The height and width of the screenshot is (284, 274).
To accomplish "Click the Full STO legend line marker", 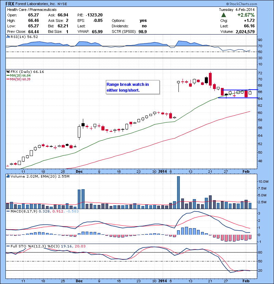I will 8,246.
